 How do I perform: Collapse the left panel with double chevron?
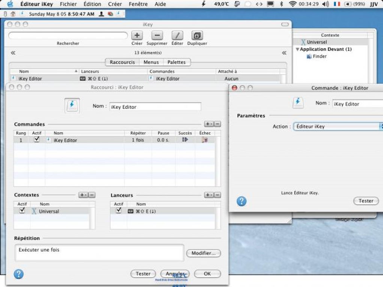13,53
